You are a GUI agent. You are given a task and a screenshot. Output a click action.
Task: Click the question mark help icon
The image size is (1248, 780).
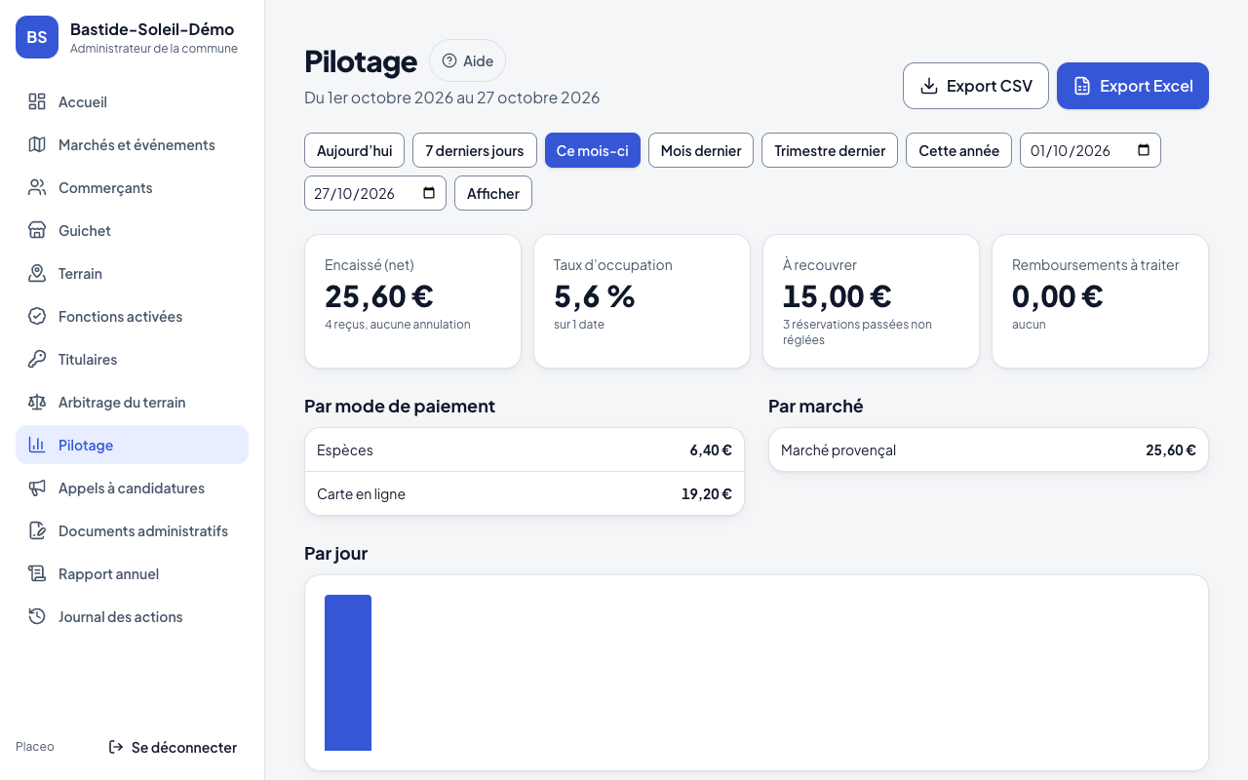pyautogui.click(x=449, y=60)
